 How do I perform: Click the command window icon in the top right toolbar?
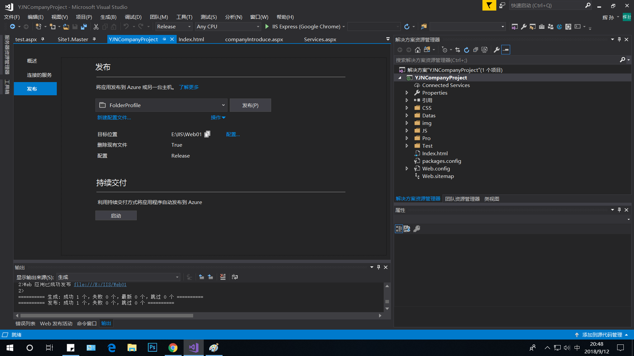tap(578, 27)
